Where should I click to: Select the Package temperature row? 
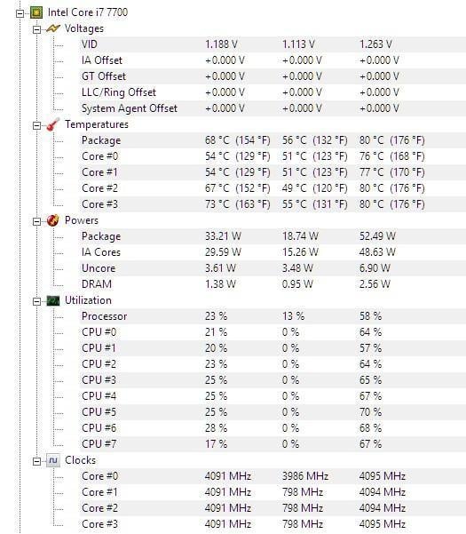tap(272, 140)
